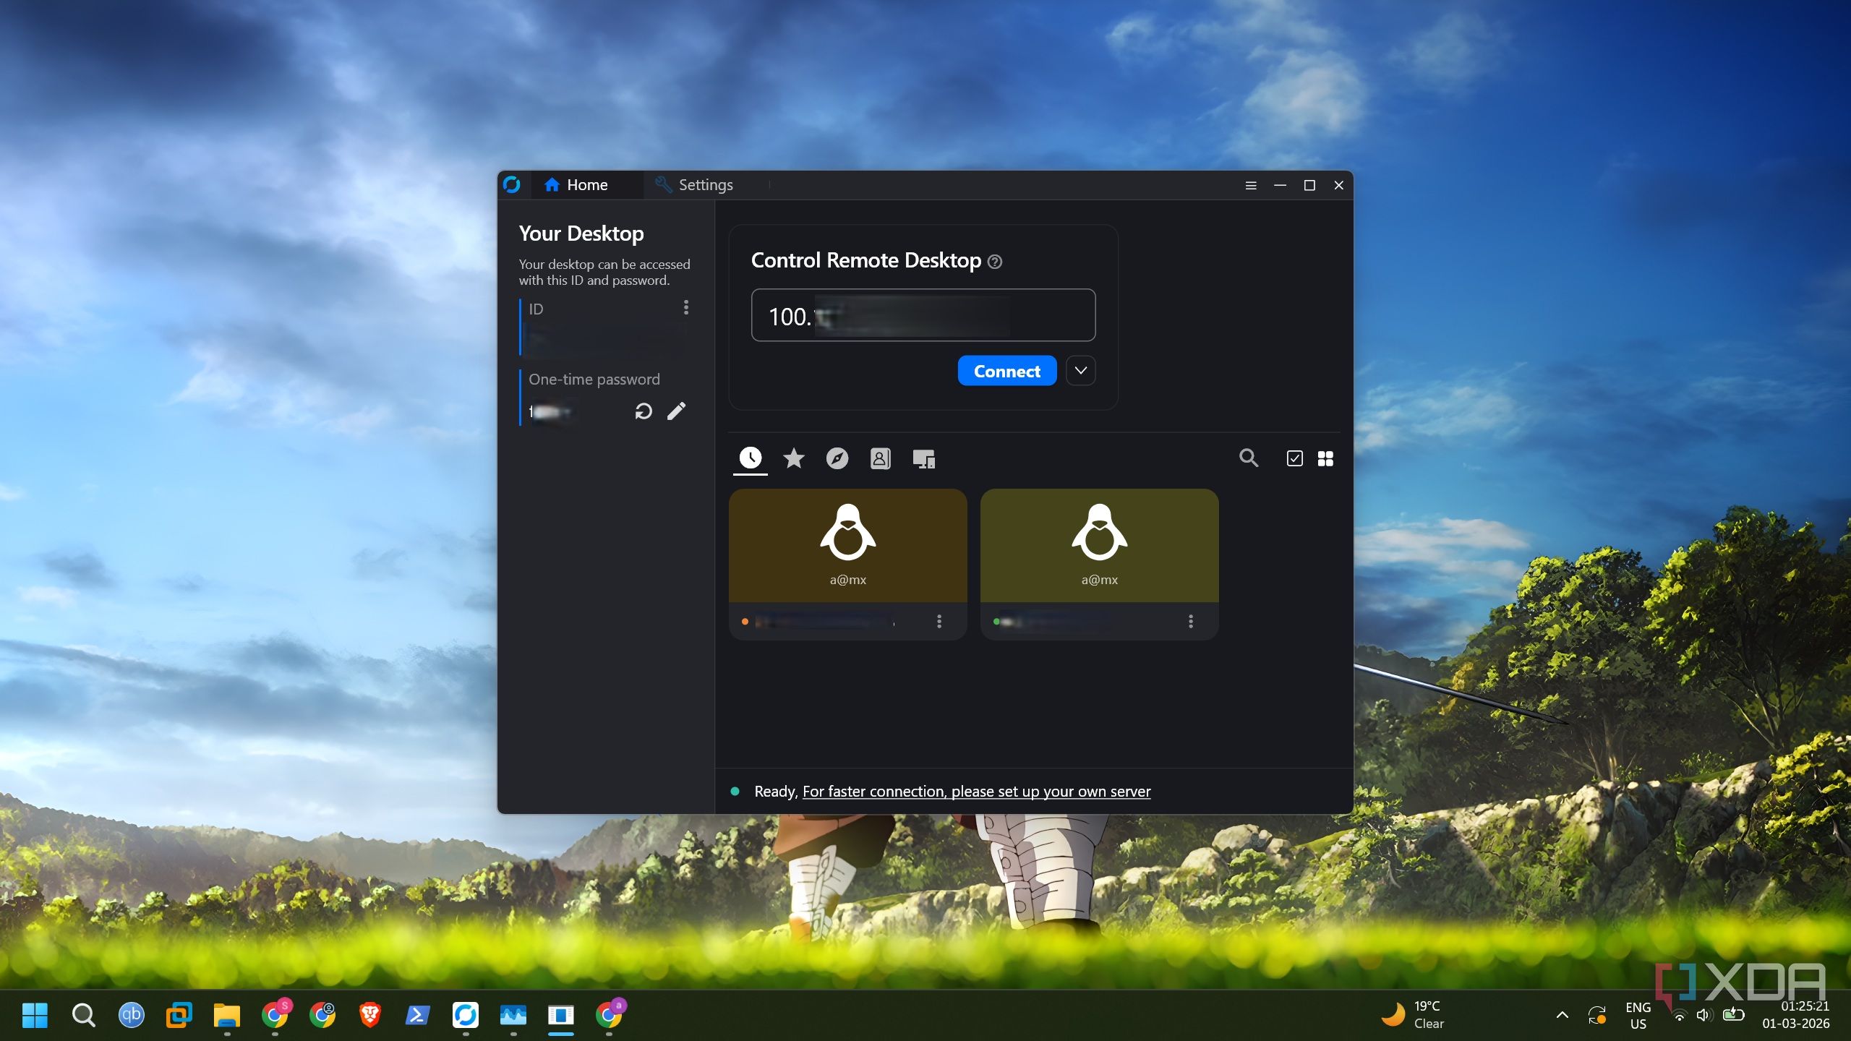Screen dimensions: 1851x1041
Task: Open File Explorer from the taskbar
Action: 226,1015
